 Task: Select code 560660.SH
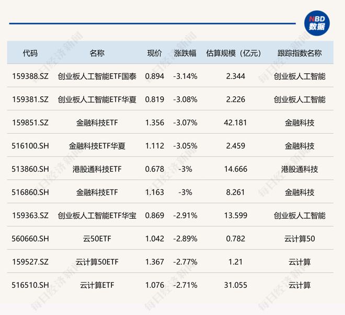(30, 239)
